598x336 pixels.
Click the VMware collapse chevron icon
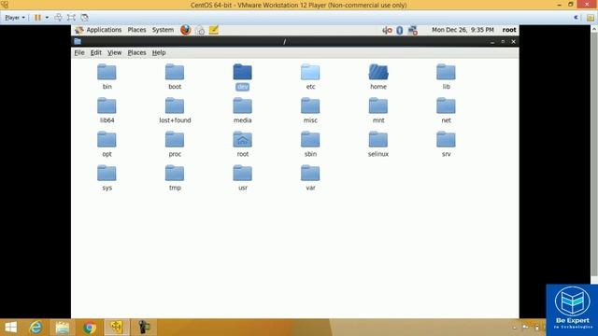click(577, 18)
